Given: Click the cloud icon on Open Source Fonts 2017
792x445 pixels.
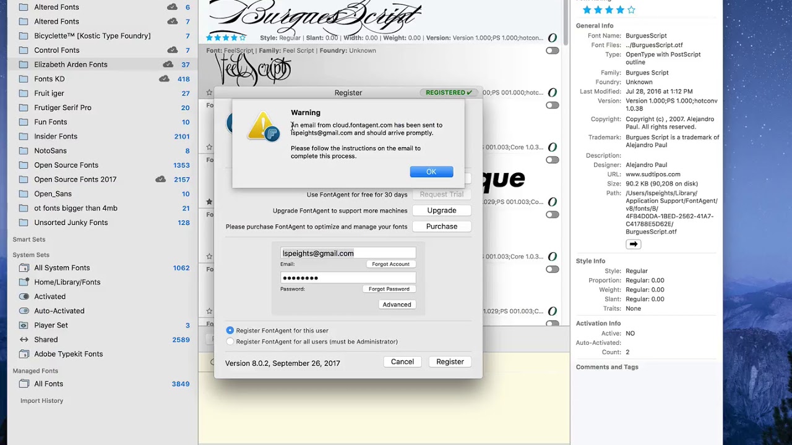Looking at the screenshot, I should 160,179.
